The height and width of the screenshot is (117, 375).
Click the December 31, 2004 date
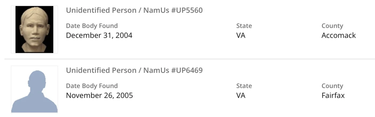pyautogui.click(x=99, y=35)
